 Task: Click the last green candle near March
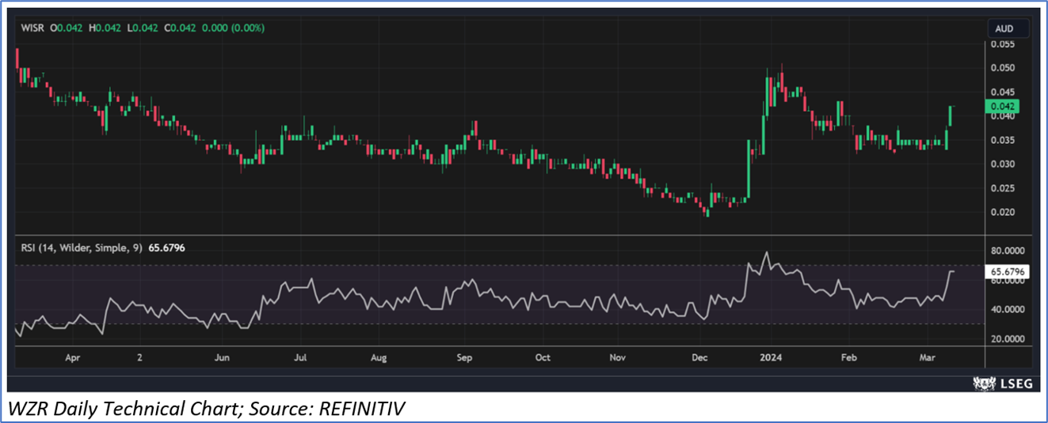coord(950,115)
